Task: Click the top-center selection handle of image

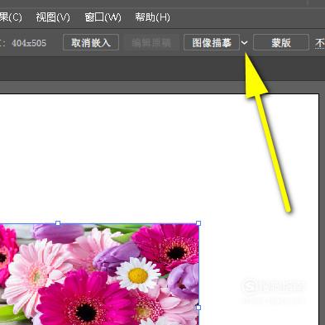Action: point(58,223)
